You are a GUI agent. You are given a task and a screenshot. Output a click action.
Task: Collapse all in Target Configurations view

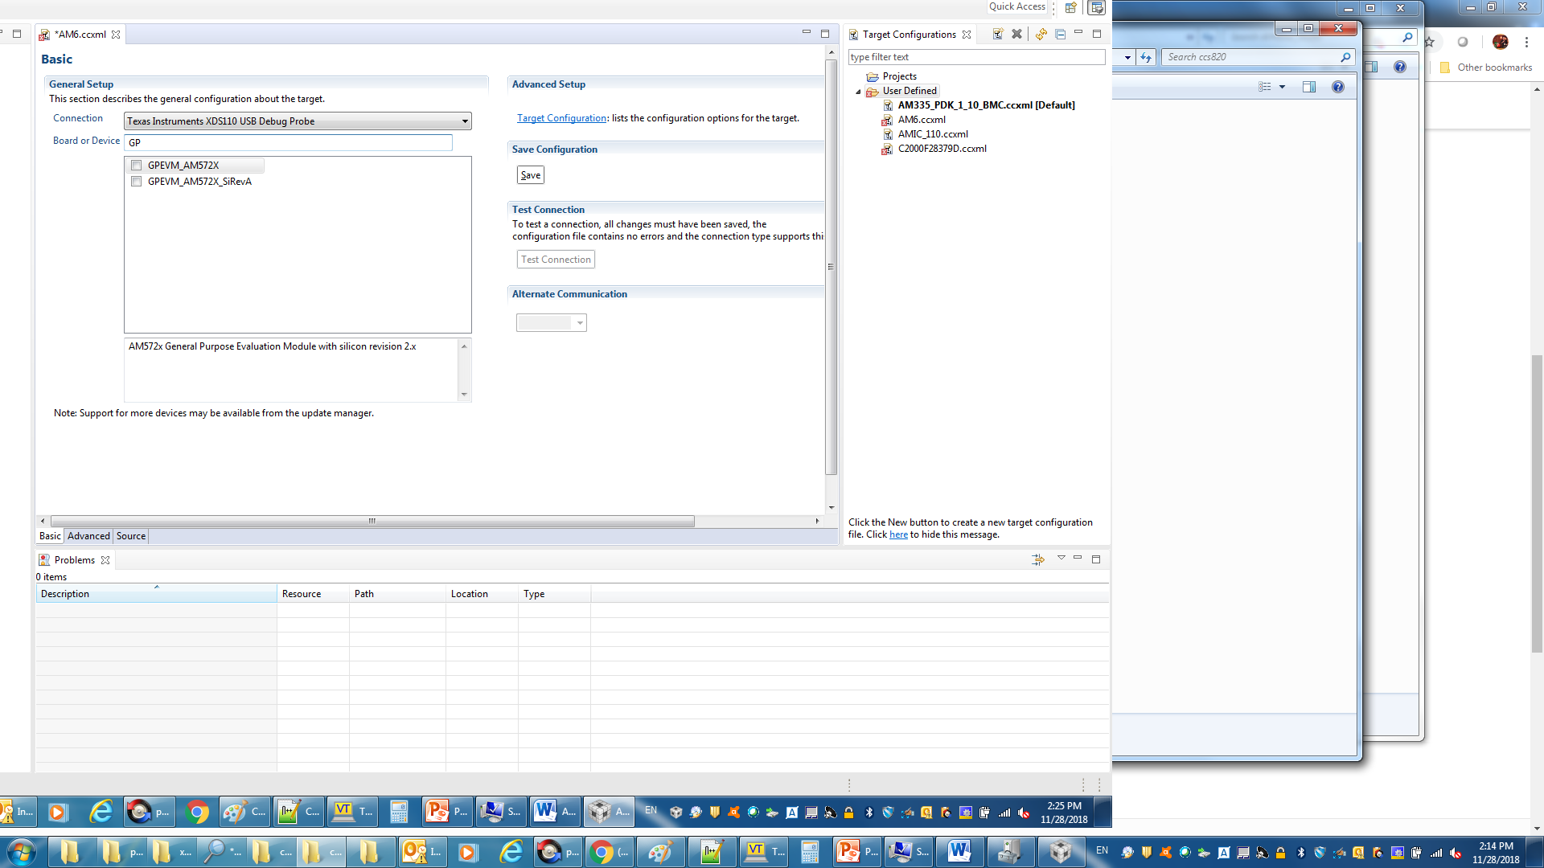click(x=1060, y=35)
